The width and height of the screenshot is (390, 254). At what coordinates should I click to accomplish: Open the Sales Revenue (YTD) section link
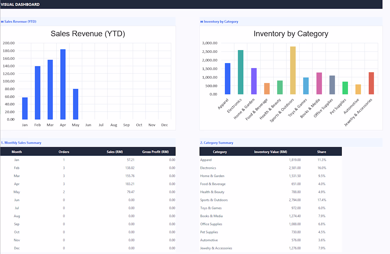click(20, 22)
